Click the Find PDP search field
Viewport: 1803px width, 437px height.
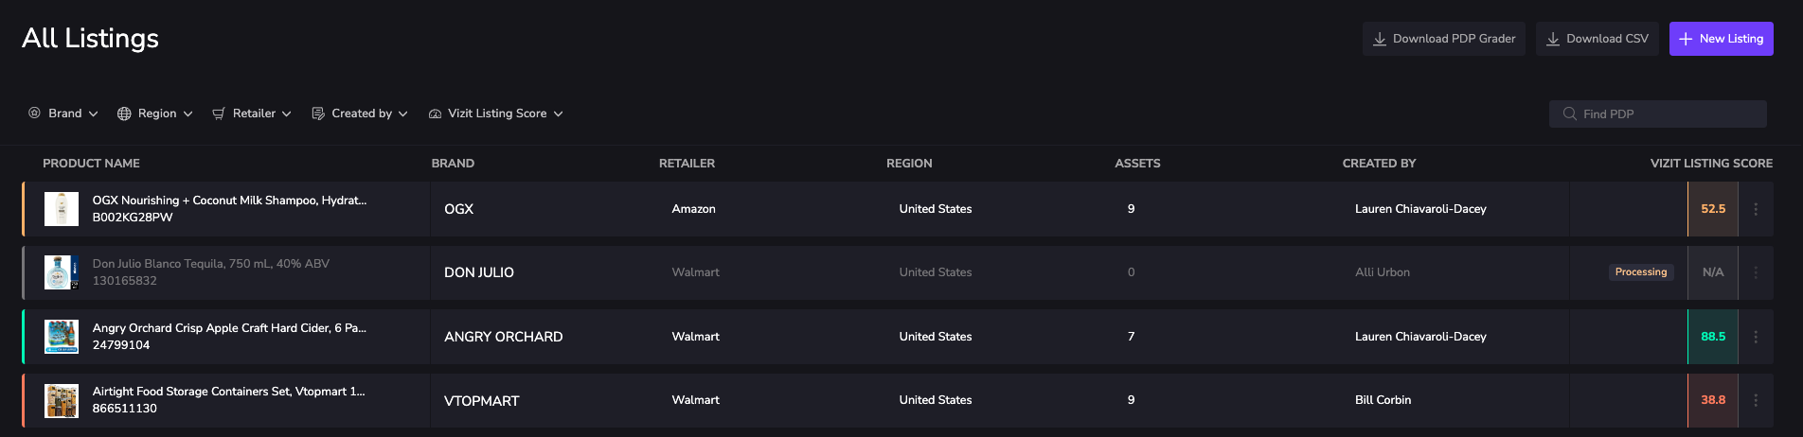tap(1667, 114)
